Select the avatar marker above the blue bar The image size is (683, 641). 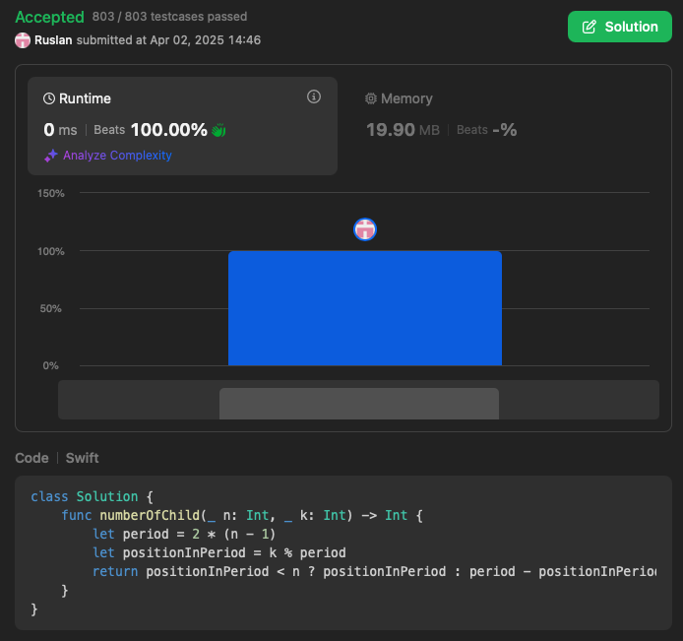[x=365, y=229]
